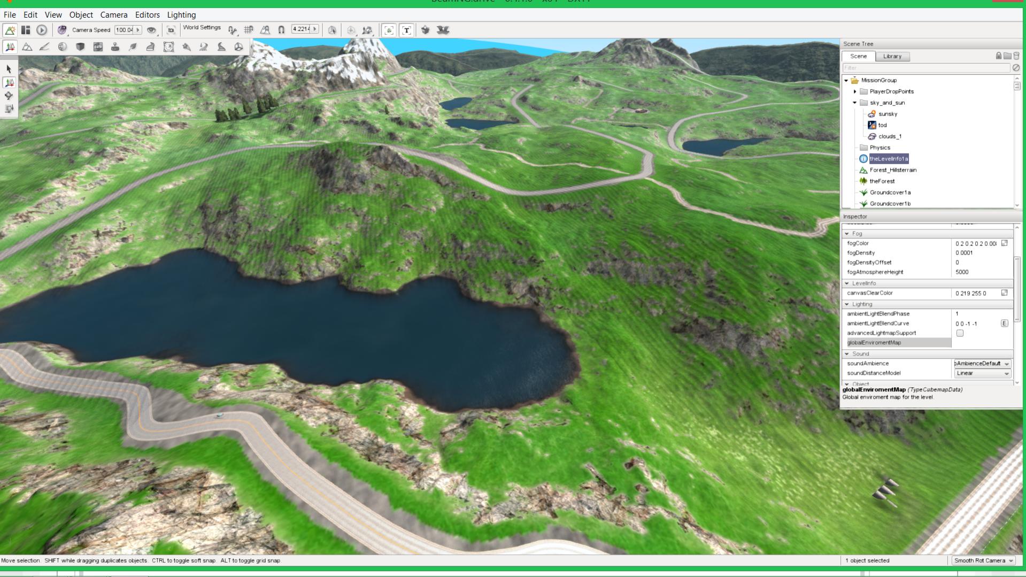The height and width of the screenshot is (577, 1026).
Task: Select the Forest_Hillsterrain item
Action: (x=893, y=170)
